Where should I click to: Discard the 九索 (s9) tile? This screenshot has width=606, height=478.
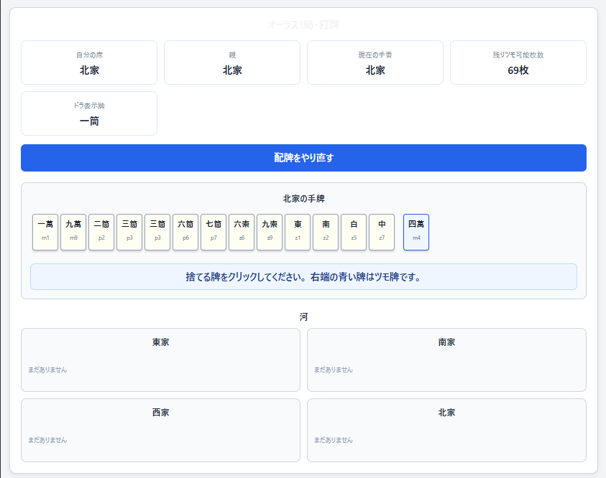(270, 233)
